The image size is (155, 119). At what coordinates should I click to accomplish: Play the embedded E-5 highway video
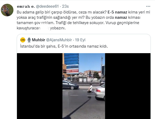point(84,86)
